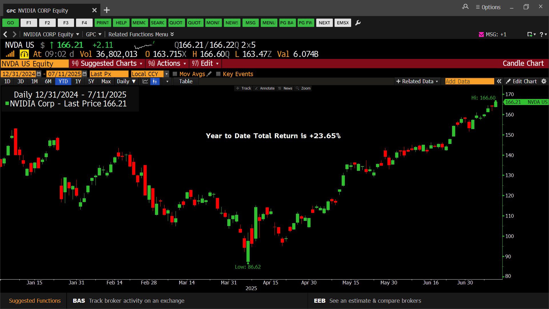Open the 97) Edit menu
Viewport: 549px width, 309px height.
click(x=205, y=63)
